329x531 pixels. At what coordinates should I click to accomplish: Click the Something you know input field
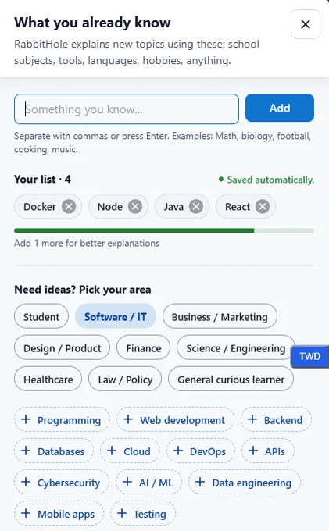click(x=127, y=109)
